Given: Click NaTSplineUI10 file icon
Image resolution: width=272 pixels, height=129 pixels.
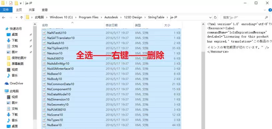Looking at the screenshot, I should coord(44,48).
